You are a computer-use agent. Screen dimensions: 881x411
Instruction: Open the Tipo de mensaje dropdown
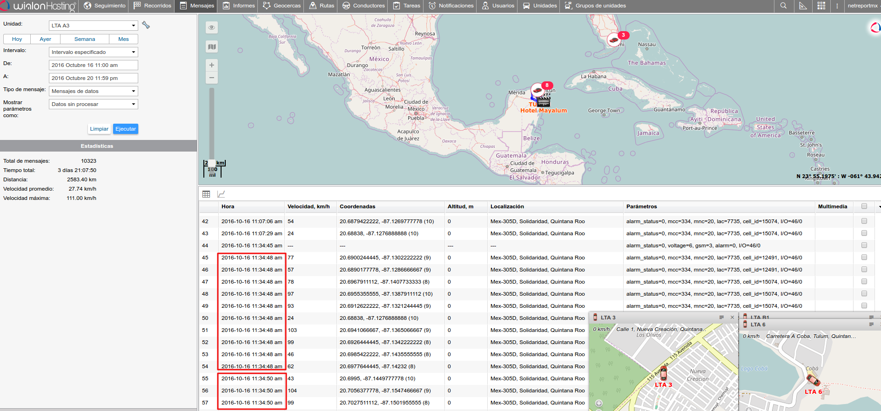click(x=93, y=91)
